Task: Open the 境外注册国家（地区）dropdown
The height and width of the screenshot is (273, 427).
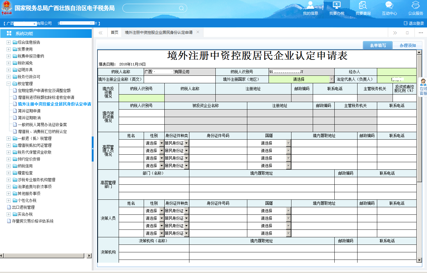Action: [301, 79]
